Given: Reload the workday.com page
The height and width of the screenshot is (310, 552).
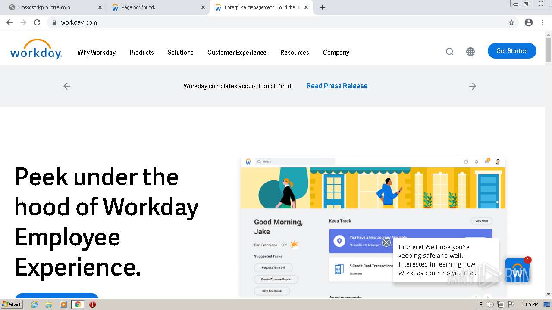Looking at the screenshot, I should (x=37, y=22).
